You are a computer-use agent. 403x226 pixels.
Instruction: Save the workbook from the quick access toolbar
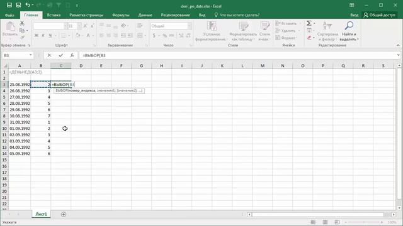9,5
